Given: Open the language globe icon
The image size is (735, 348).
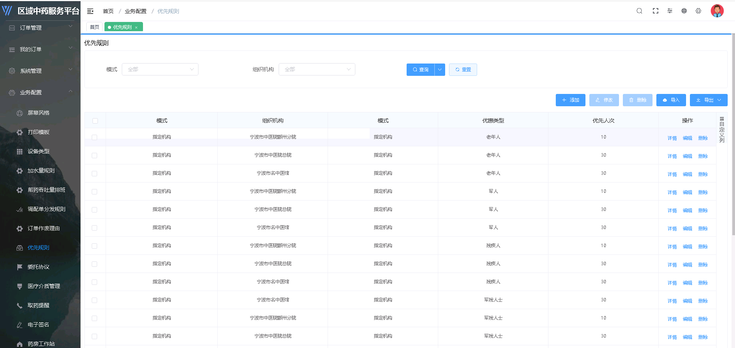Looking at the screenshot, I should coord(684,11).
